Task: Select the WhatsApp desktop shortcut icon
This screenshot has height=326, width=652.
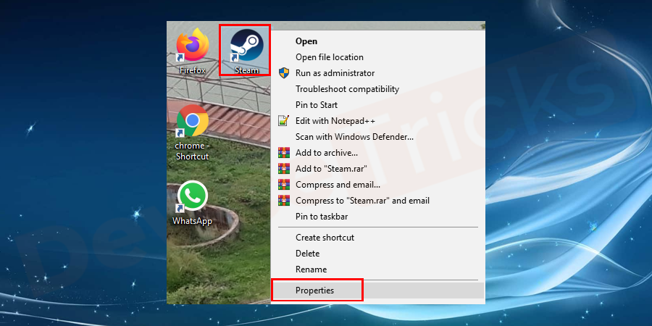Action: (192, 196)
